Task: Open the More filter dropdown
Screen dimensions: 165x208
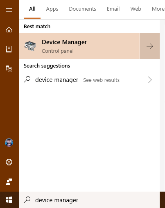Action: (x=158, y=9)
